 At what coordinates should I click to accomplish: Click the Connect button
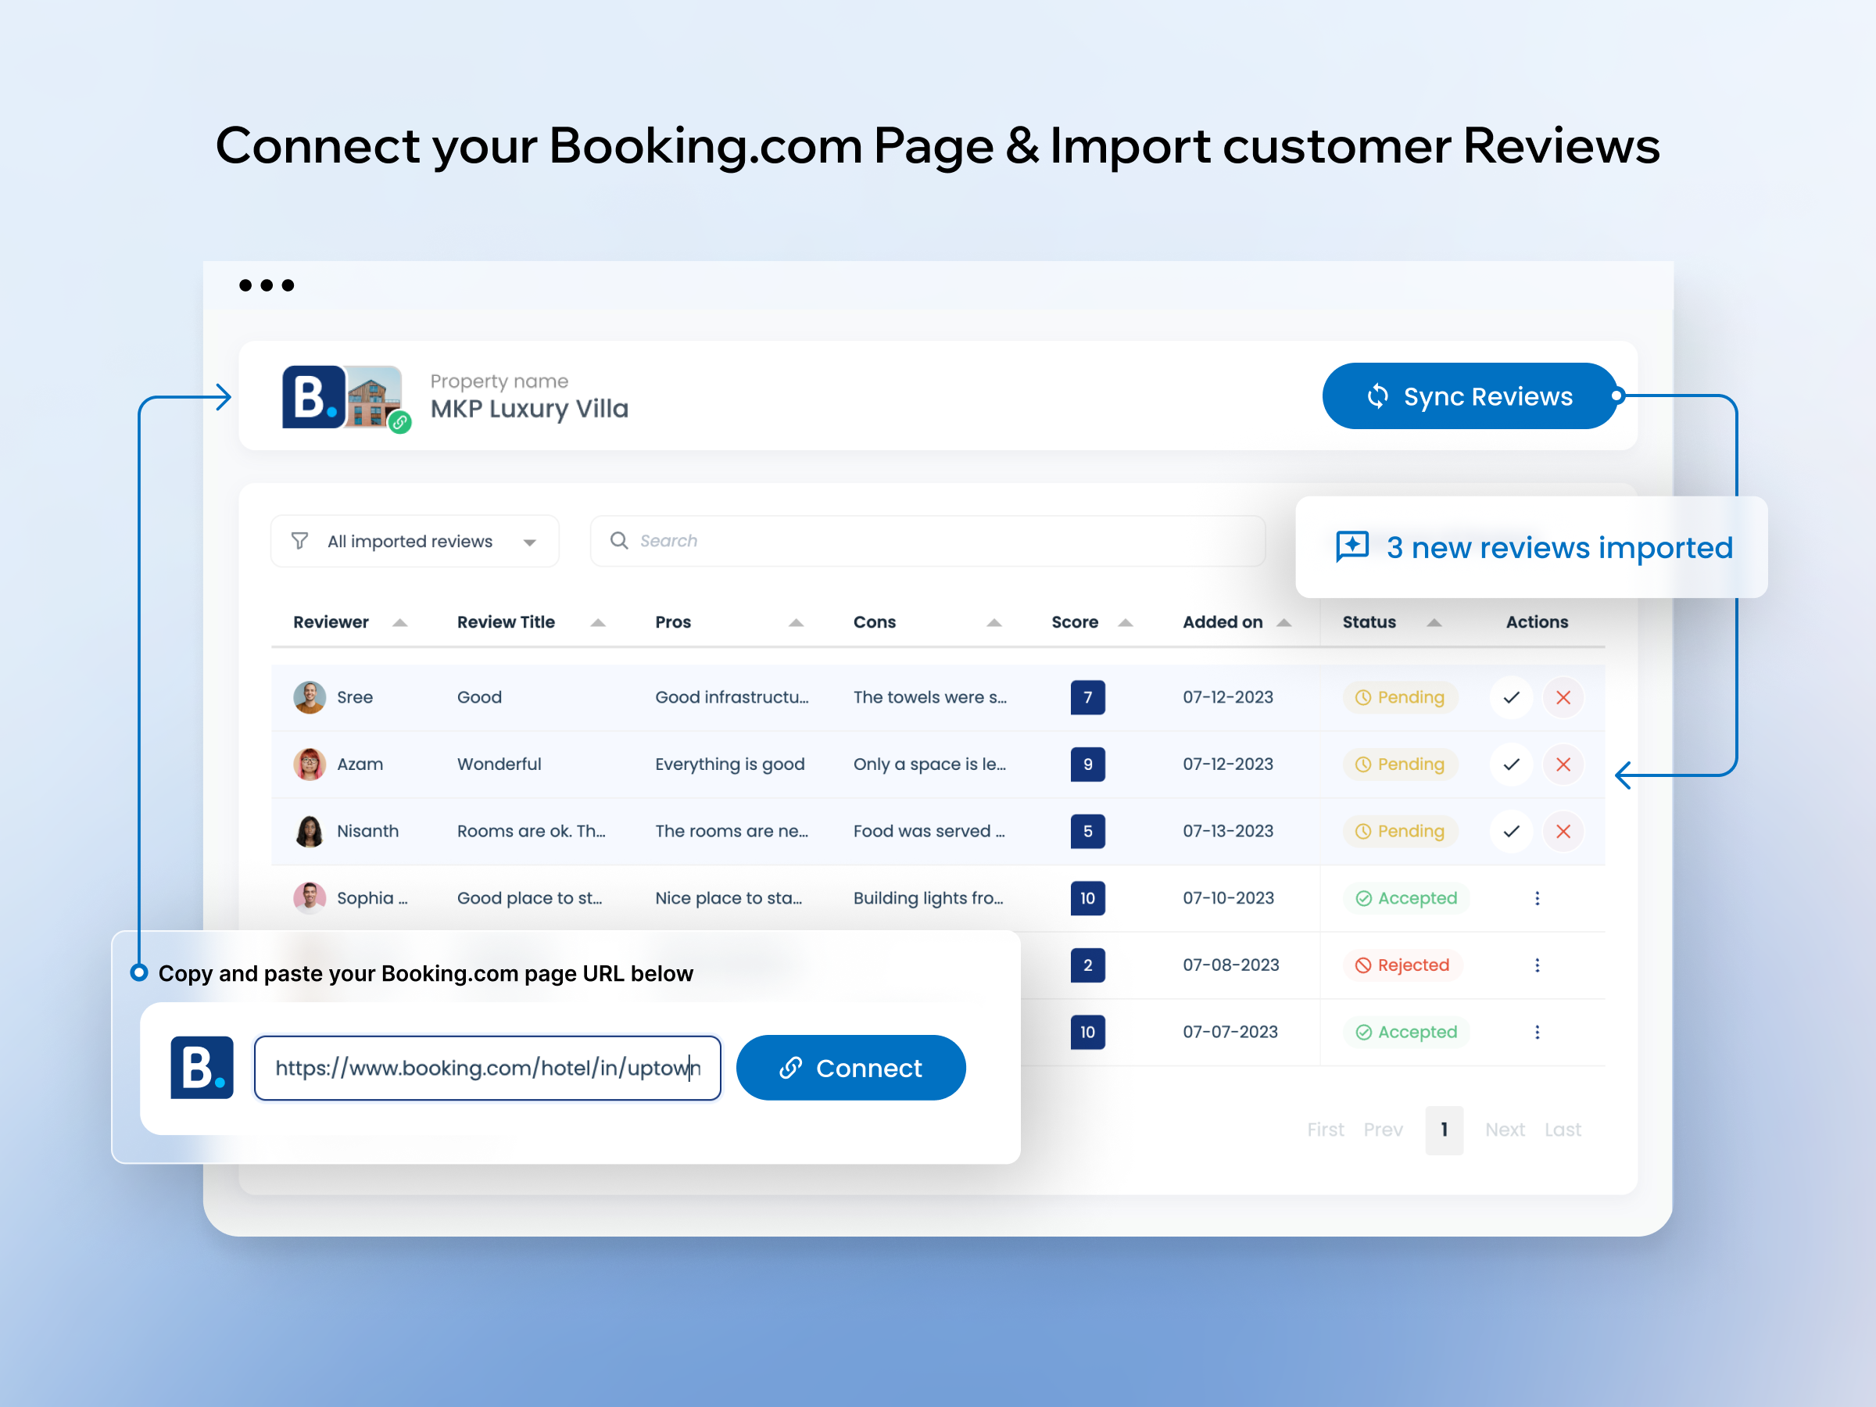(850, 1068)
